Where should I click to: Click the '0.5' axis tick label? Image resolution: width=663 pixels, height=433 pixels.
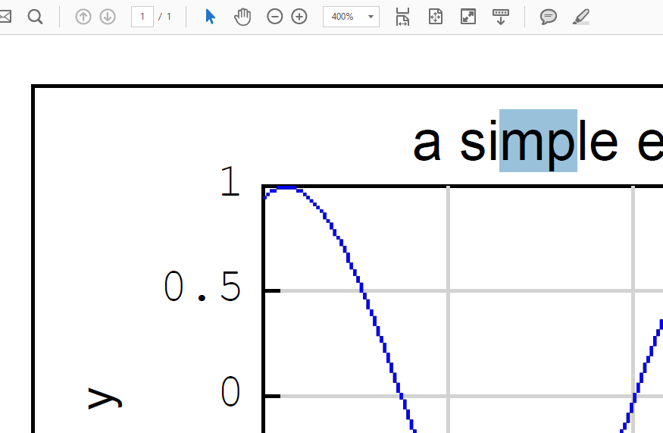point(202,288)
